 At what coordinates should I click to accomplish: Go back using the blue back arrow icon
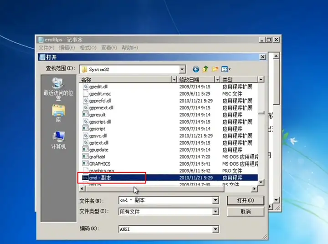click(x=196, y=69)
